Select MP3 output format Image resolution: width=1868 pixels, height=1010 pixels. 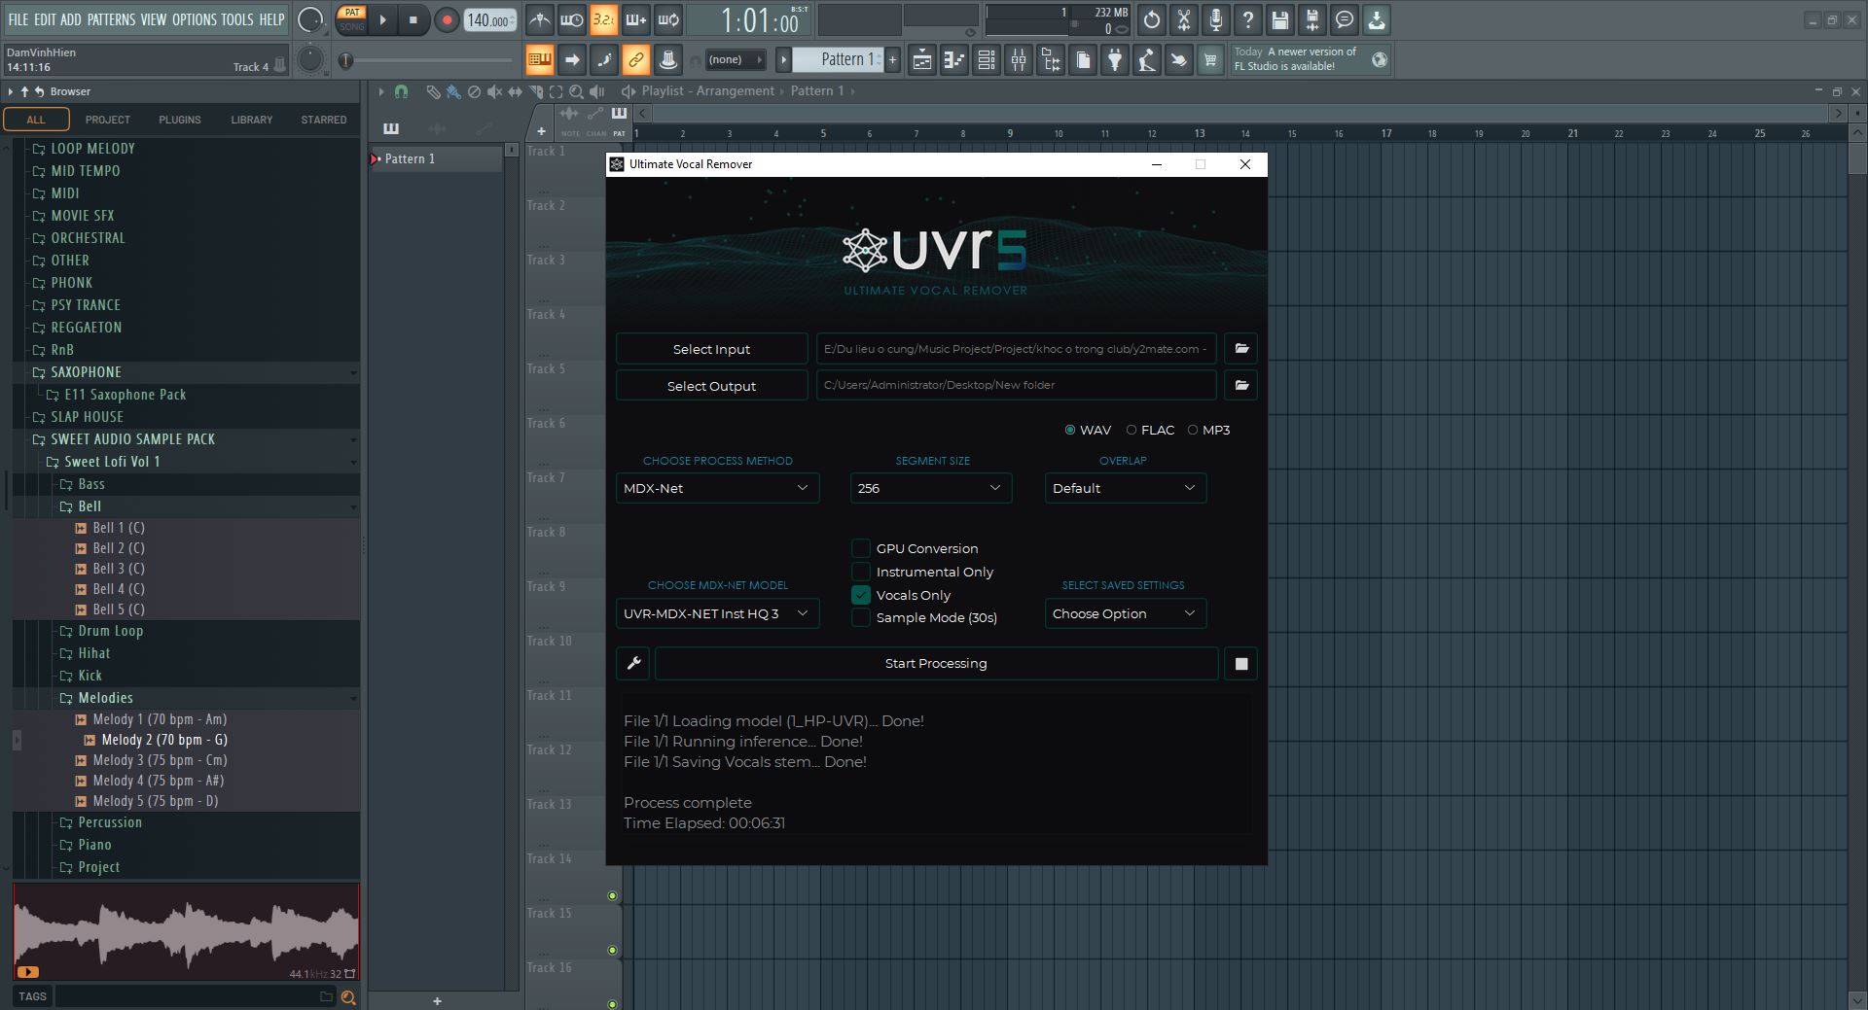click(x=1207, y=430)
